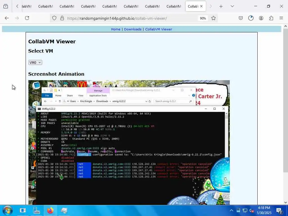Click the tray icon beside hidden-icons chevron
This screenshot has width=288, height=216.
[x=238, y=210]
